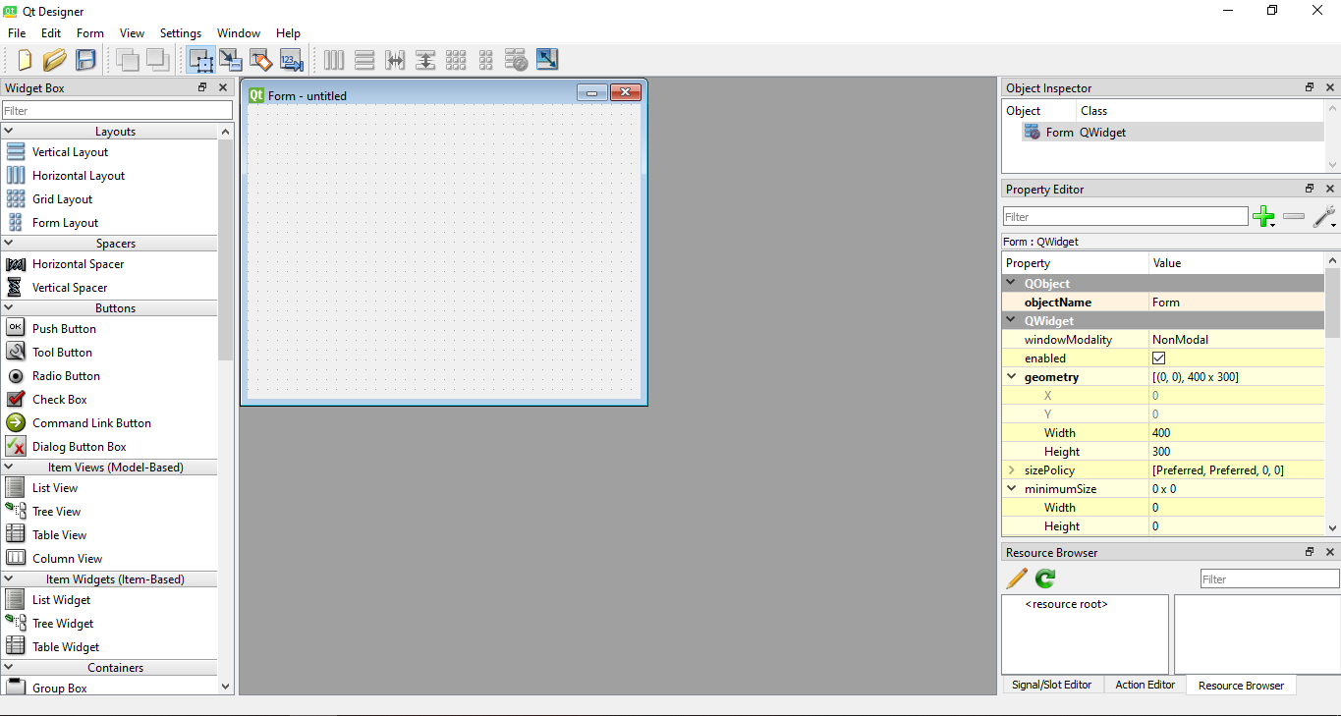Click the Reload resources green arrow icon
The width and height of the screenshot is (1341, 716).
1045,578
